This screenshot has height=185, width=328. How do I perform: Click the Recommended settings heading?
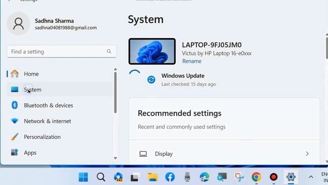(179, 113)
